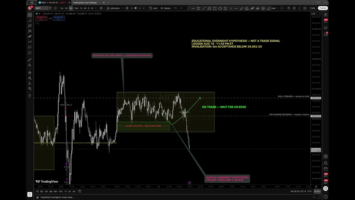Image resolution: width=355 pixels, height=200 pixels.
Task: Open the Indicators dialog
Action: (x=113, y=8)
